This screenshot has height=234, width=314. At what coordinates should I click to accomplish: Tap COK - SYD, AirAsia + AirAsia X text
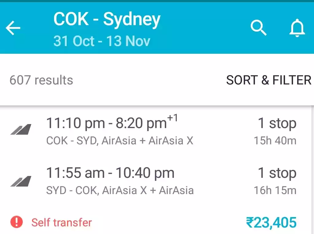[120, 141]
